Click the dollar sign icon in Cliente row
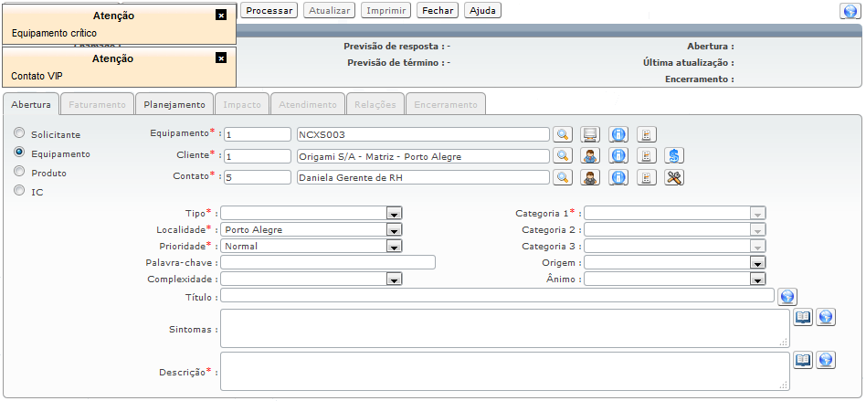 point(674,156)
